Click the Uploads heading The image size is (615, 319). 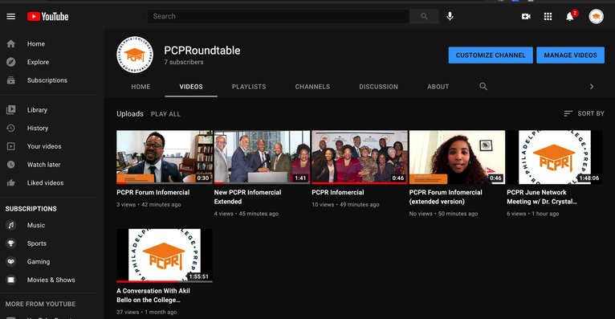(x=130, y=114)
